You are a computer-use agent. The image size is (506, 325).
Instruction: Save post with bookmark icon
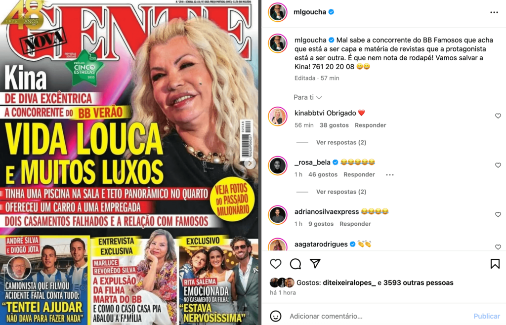coord(495,264)
